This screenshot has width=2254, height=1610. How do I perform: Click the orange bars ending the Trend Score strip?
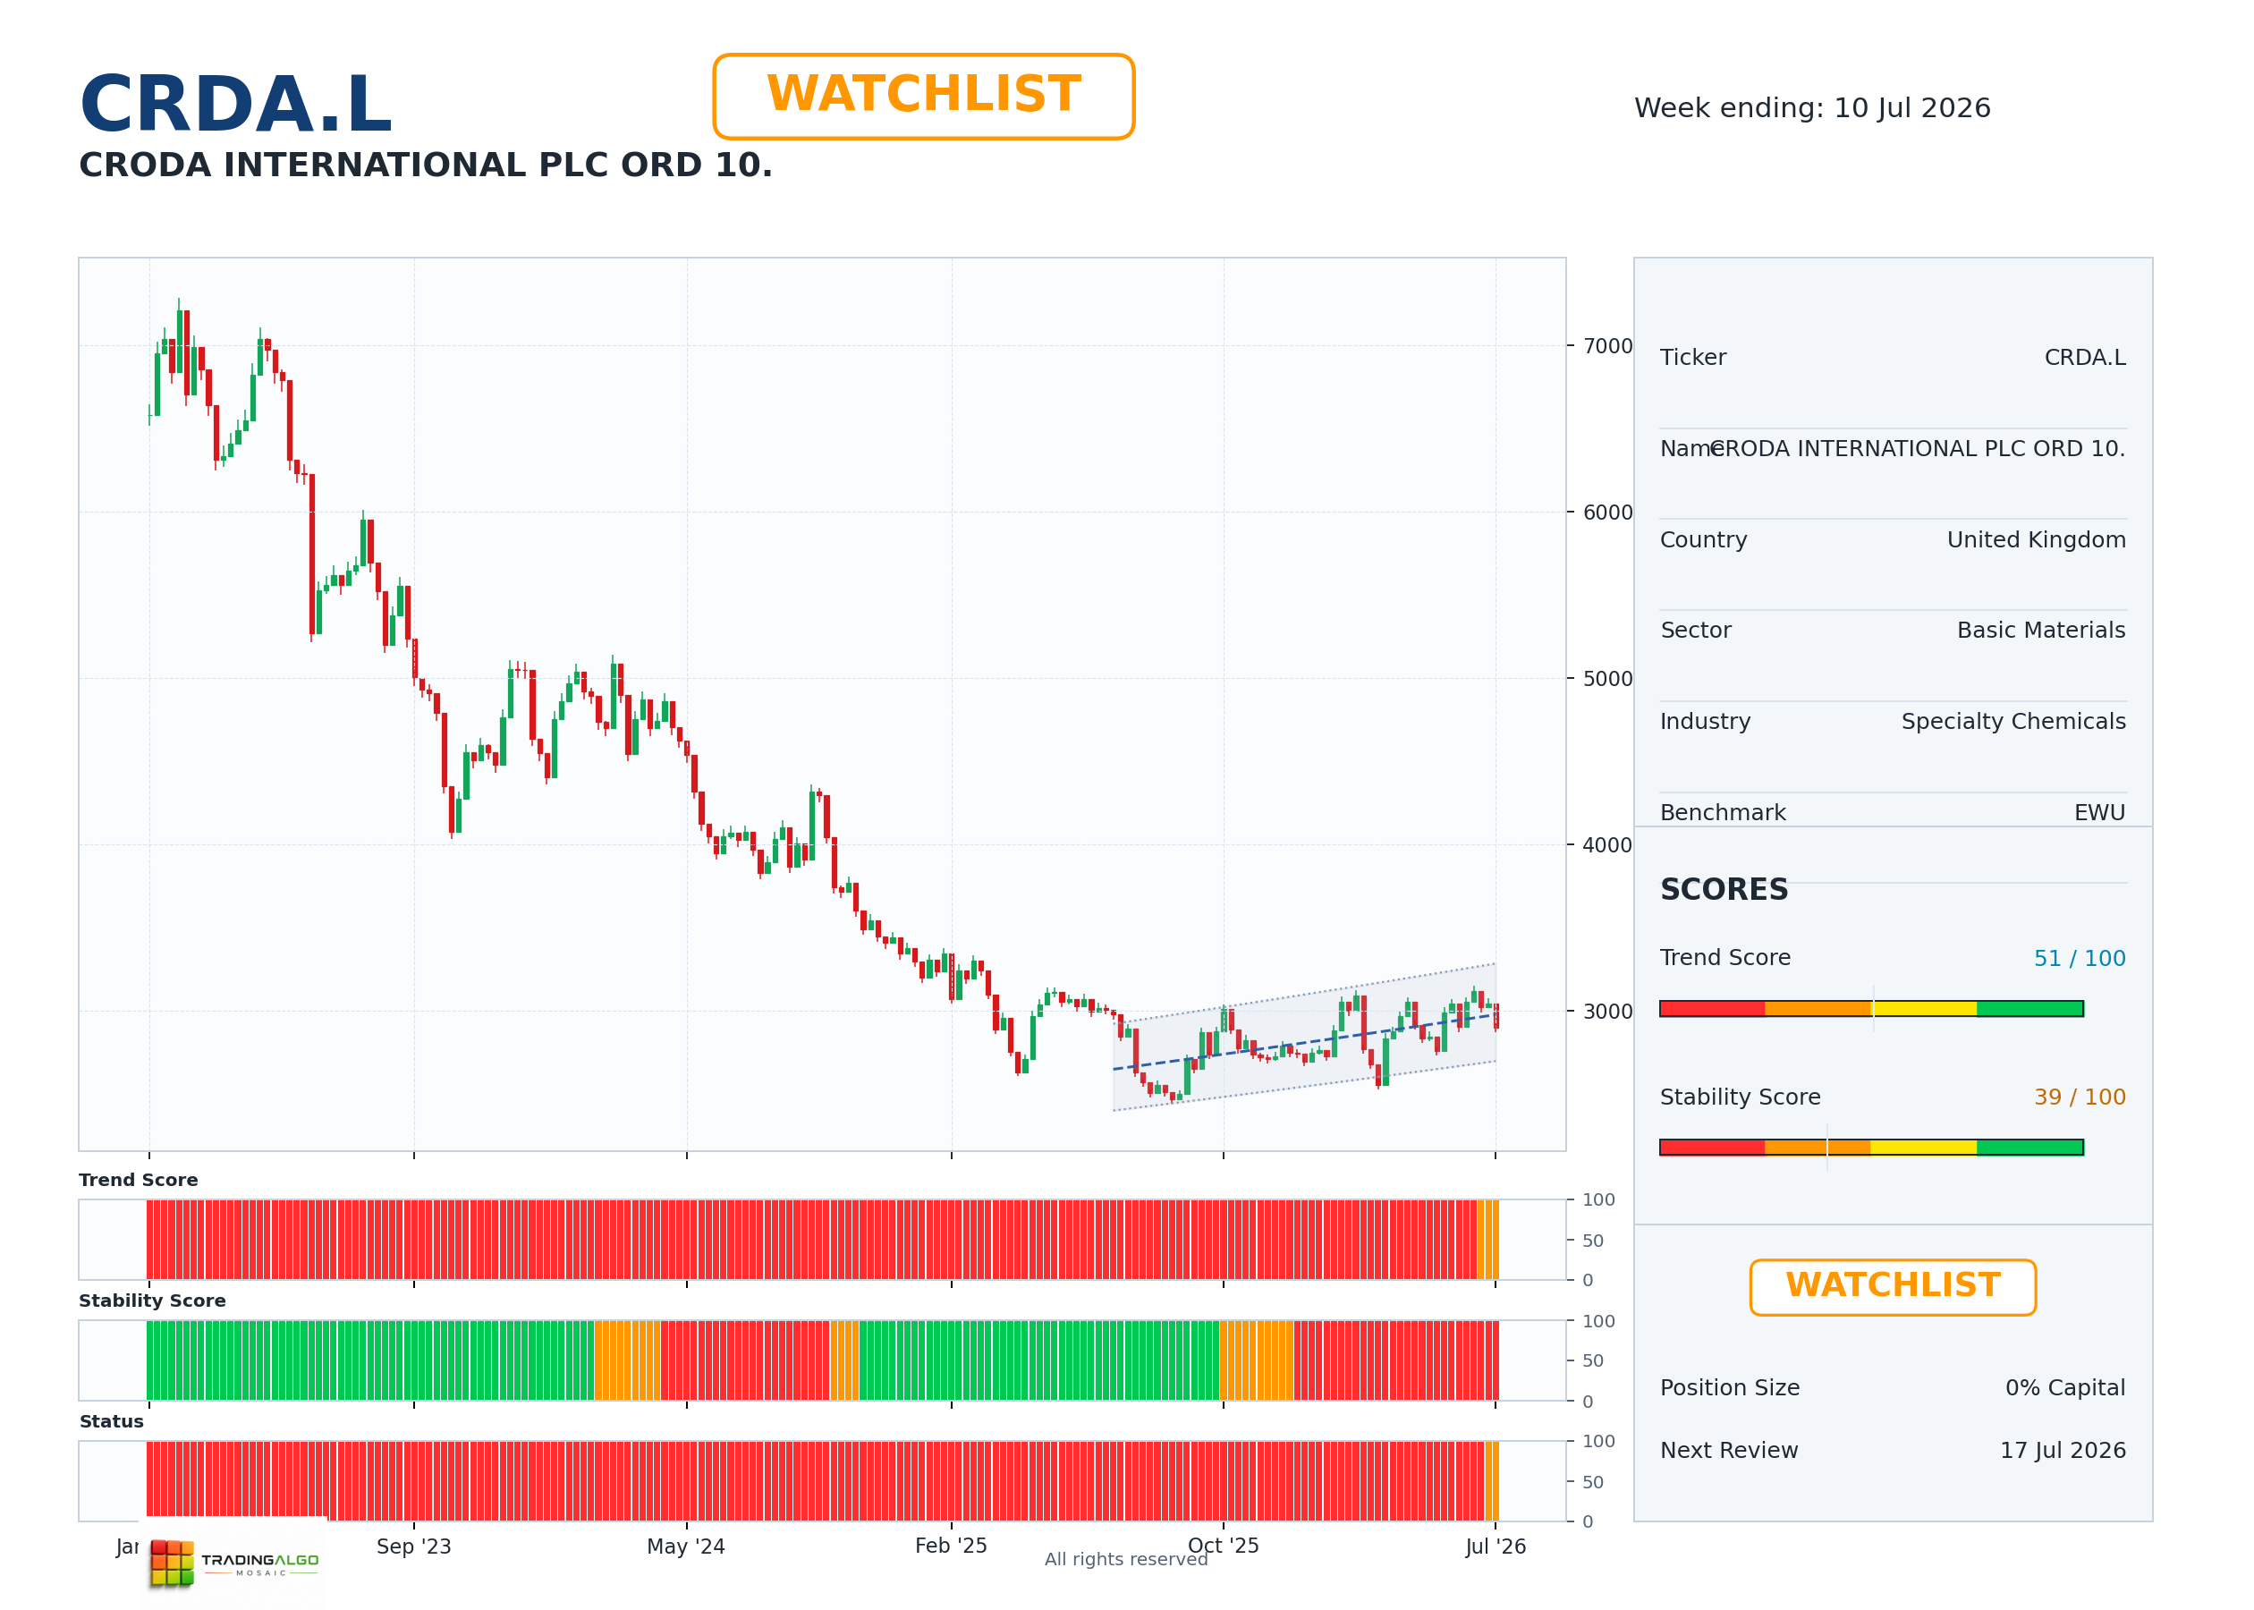[1487, 1239]
